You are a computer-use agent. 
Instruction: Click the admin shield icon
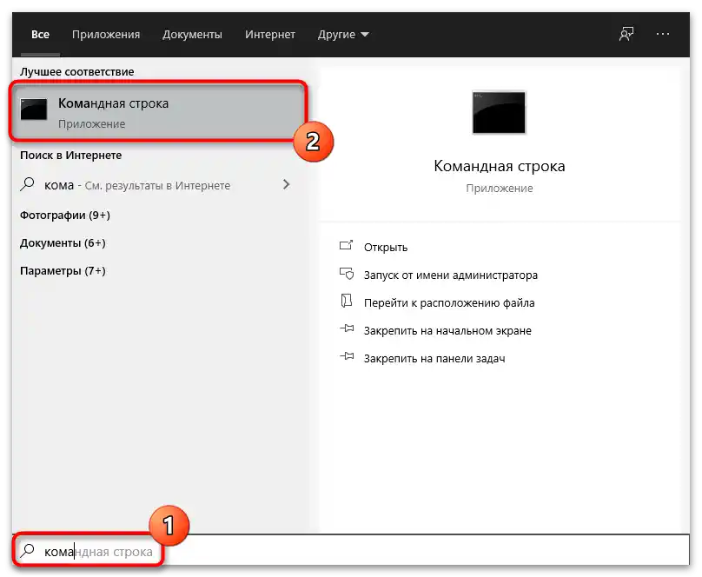(347, 274)
